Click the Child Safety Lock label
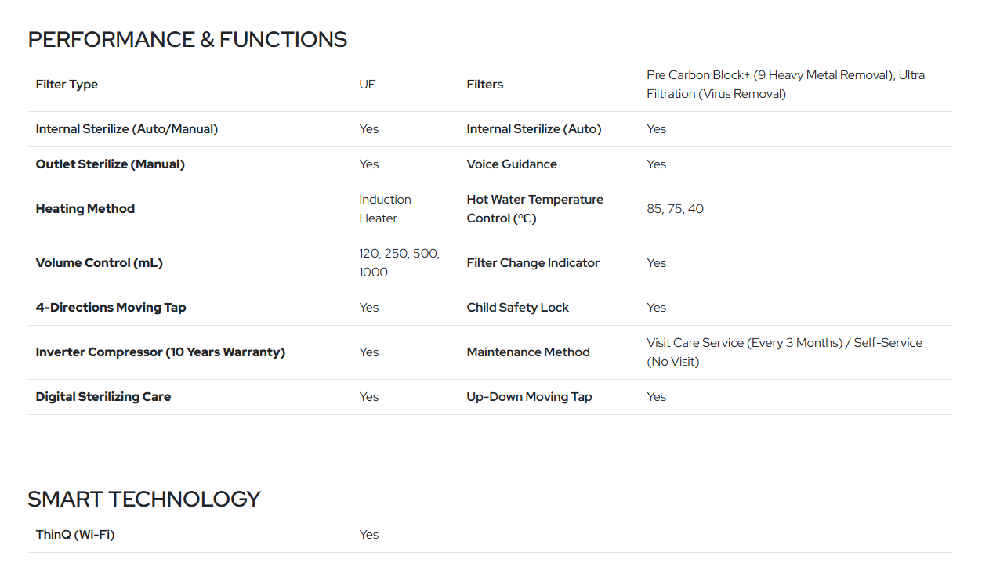Image resolution: width=1000 pixels, height=570 pixels. (x=518, y=308)
